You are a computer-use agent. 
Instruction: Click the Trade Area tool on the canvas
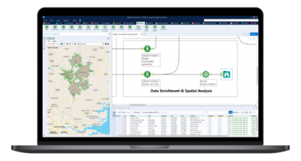point(206,74)
